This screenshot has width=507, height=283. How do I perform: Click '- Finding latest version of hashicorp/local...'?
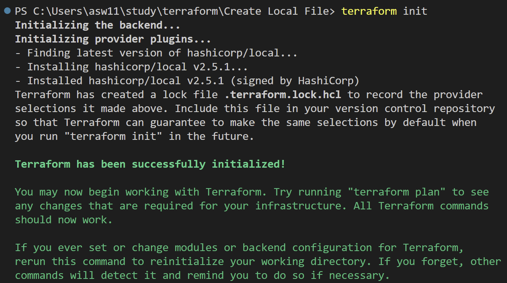coord(156,53)
